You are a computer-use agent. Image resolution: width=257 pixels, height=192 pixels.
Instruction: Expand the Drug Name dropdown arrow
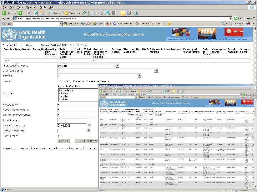click(156, 71)
